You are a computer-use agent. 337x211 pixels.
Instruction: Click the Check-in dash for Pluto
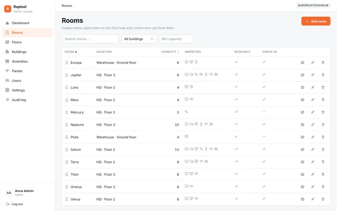coord(264,137)
